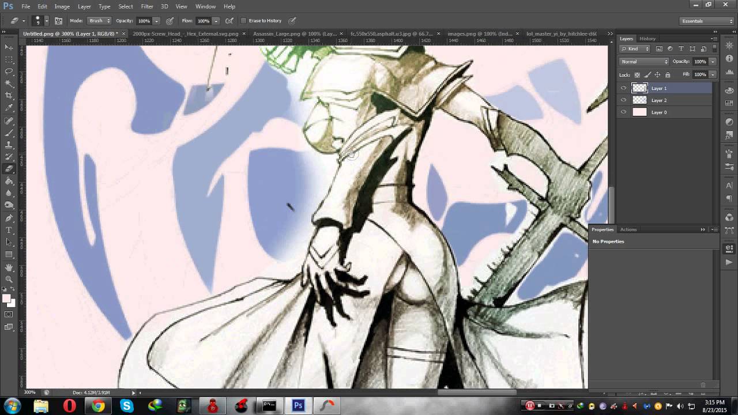Select the Healing Brush tool

click(x=9, y=121)
